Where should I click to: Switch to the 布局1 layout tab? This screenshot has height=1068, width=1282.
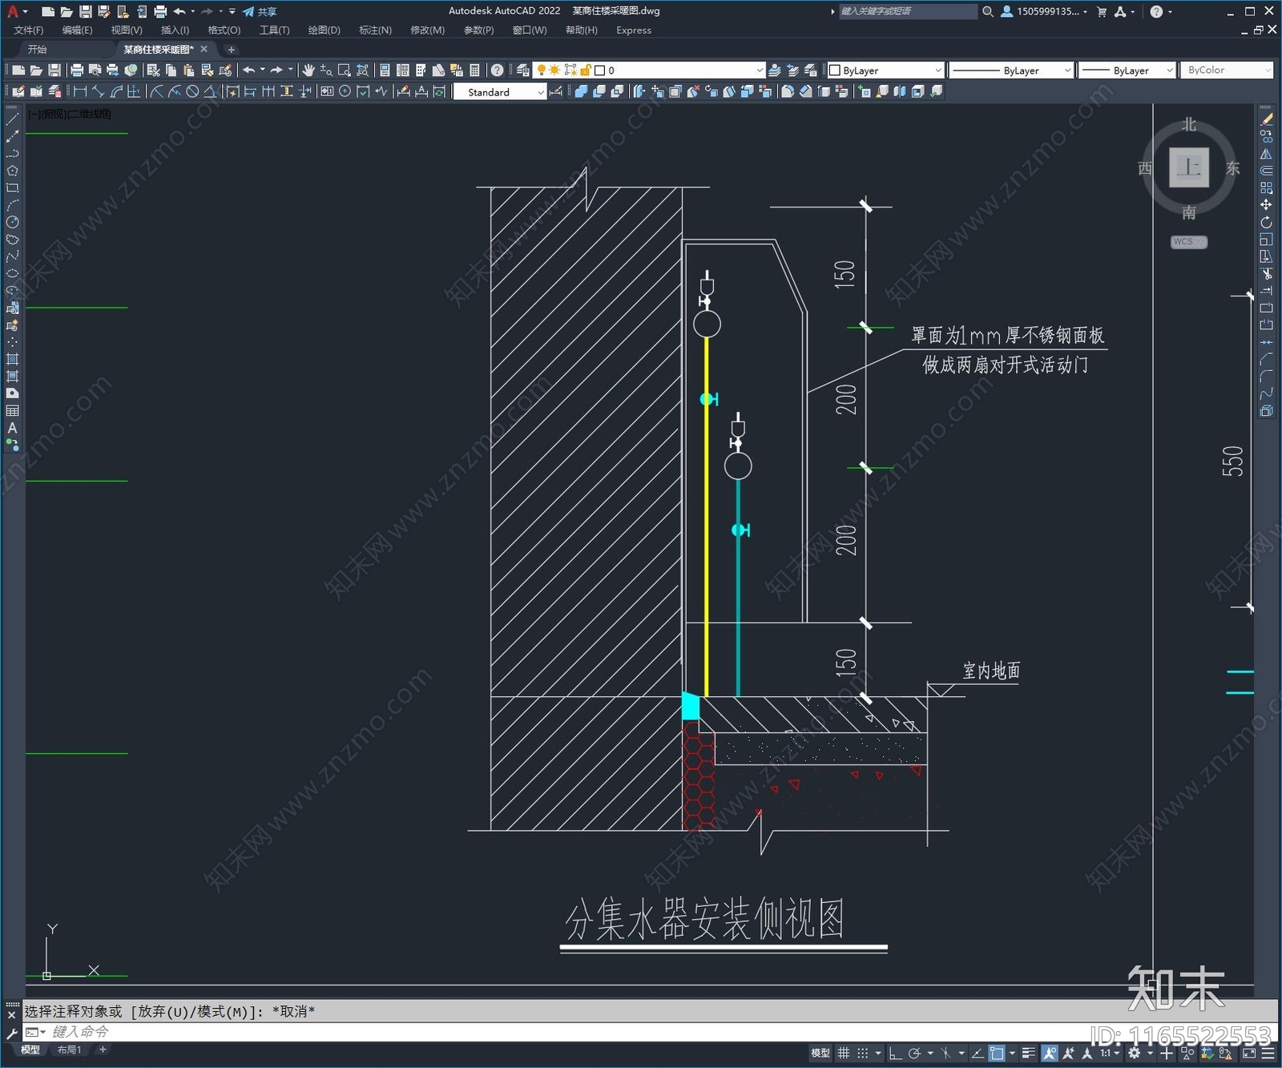point(69,1050)
